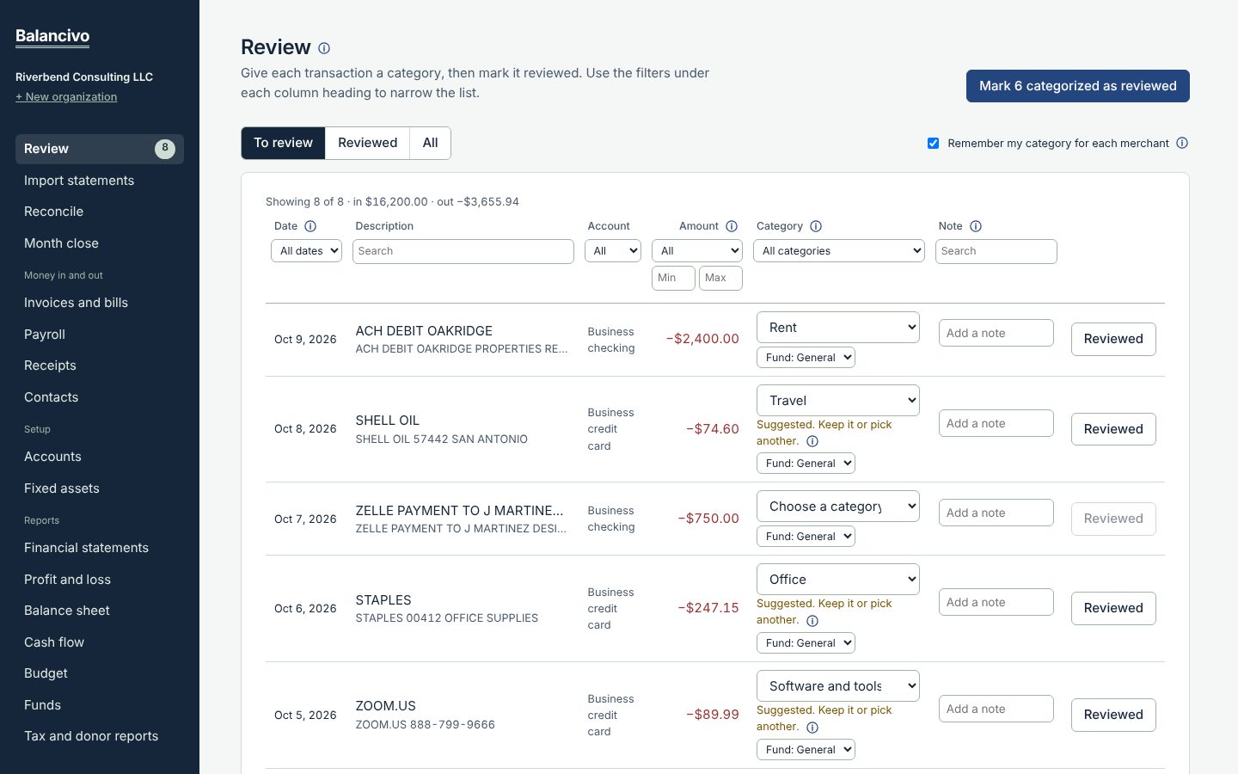Image resolution: width=1238 pixels, height=774 pixels.
Task: Open Reconcile page in sidebar
Action: 100,212
